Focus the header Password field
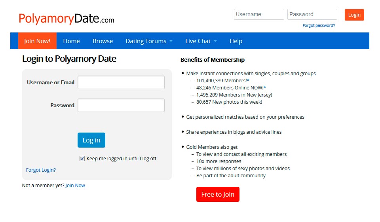Image resolution: width=380 pixels, height=222 pixels. click(312, 14)
